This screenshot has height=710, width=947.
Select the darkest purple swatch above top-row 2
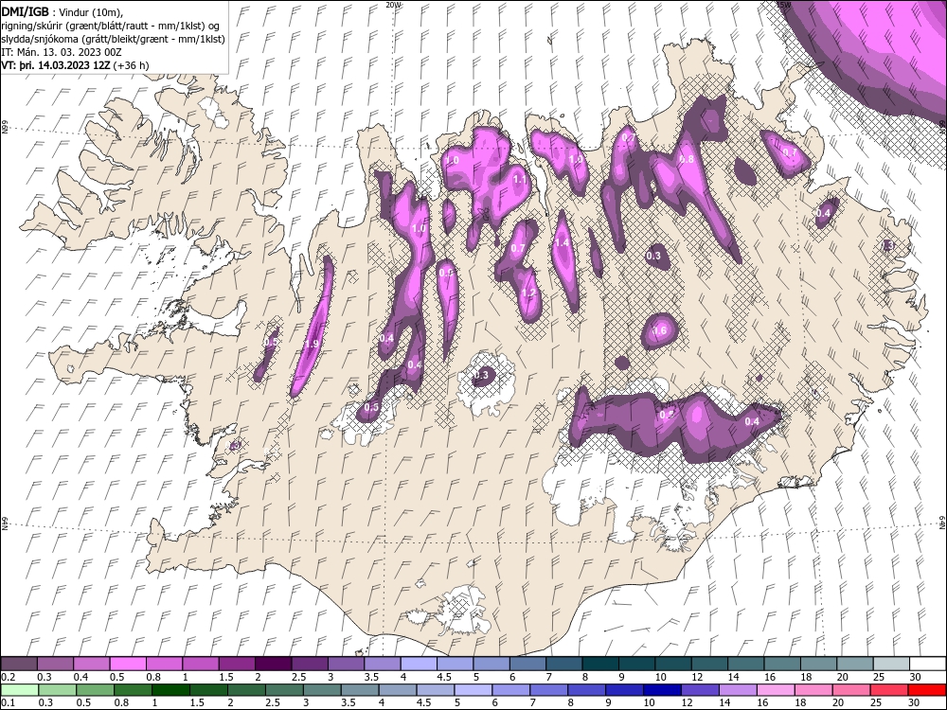273,664
